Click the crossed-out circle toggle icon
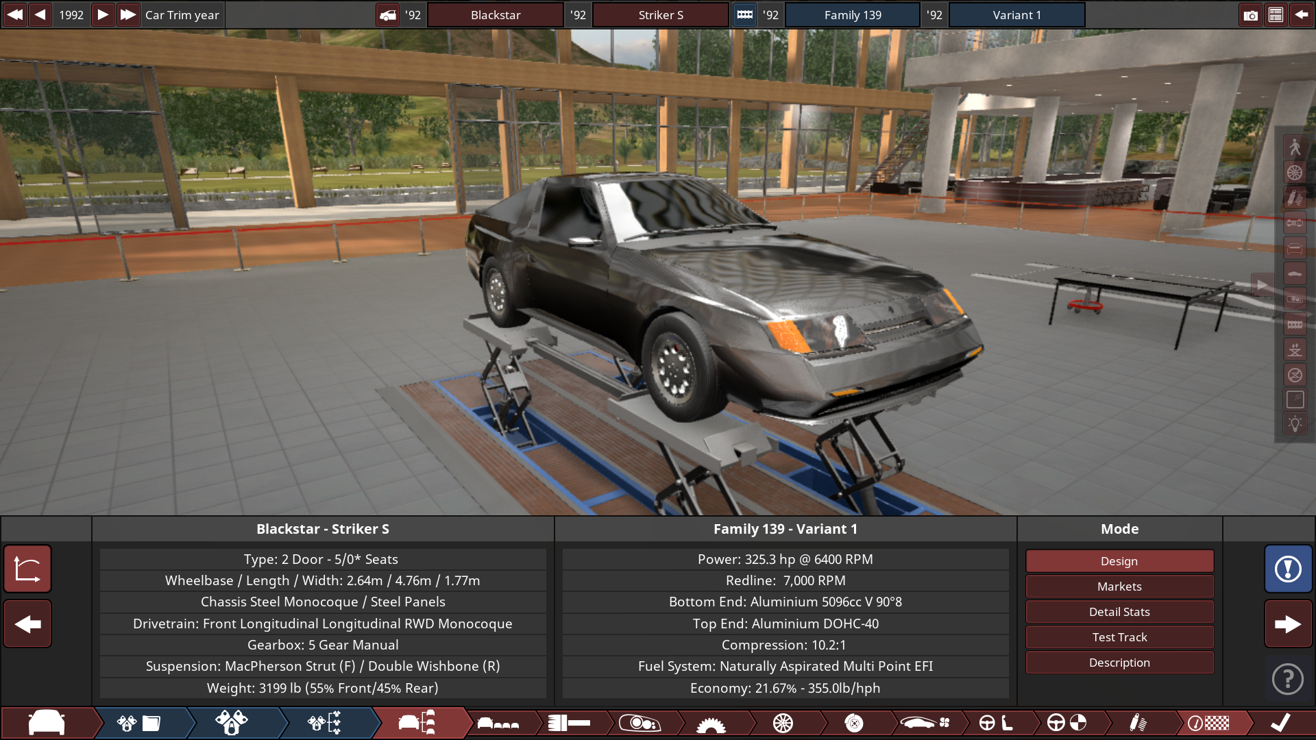 1295,375
